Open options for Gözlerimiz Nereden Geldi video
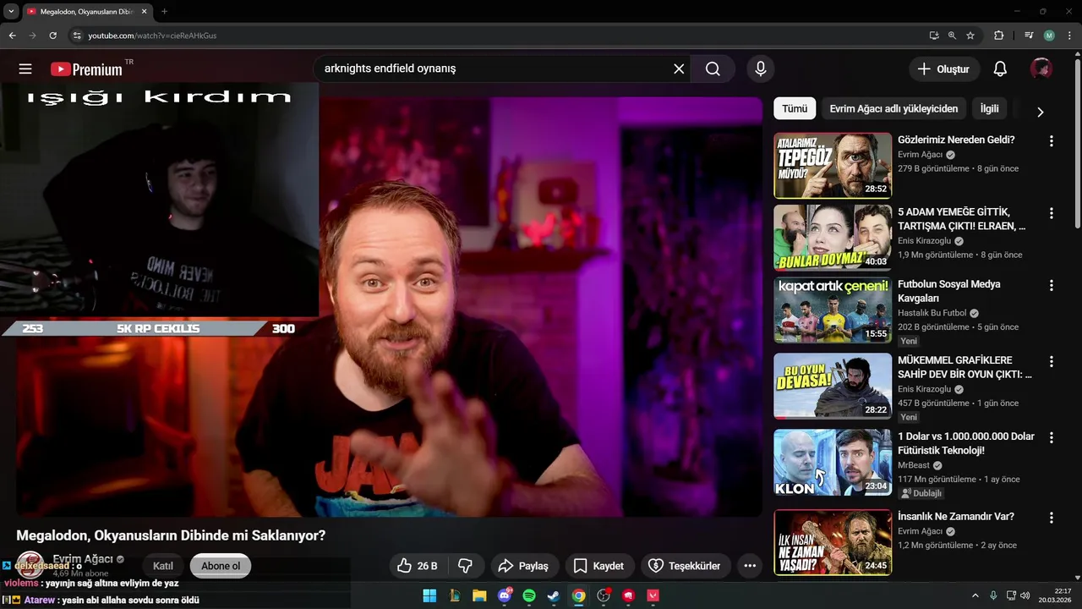Image resolution: width=1082 pixels, height=609 pixels. 1052,141
